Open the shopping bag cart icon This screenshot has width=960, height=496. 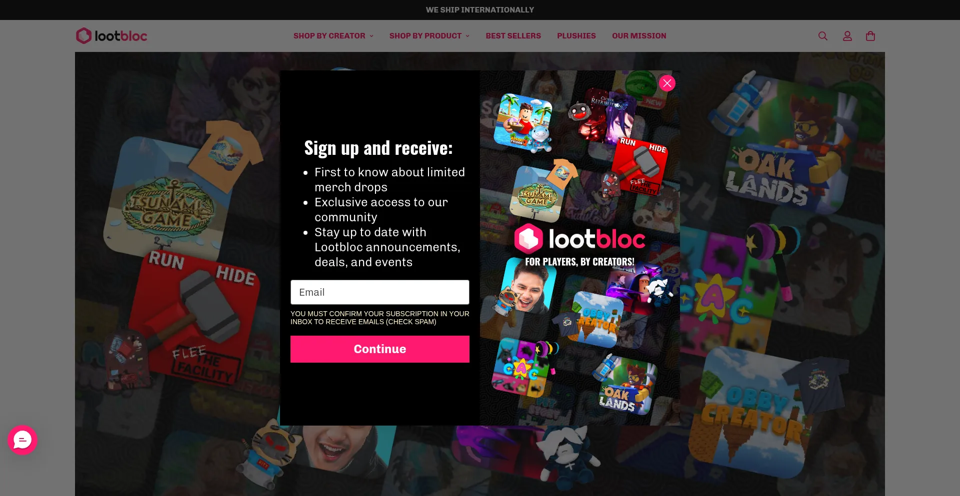point(870,36)
